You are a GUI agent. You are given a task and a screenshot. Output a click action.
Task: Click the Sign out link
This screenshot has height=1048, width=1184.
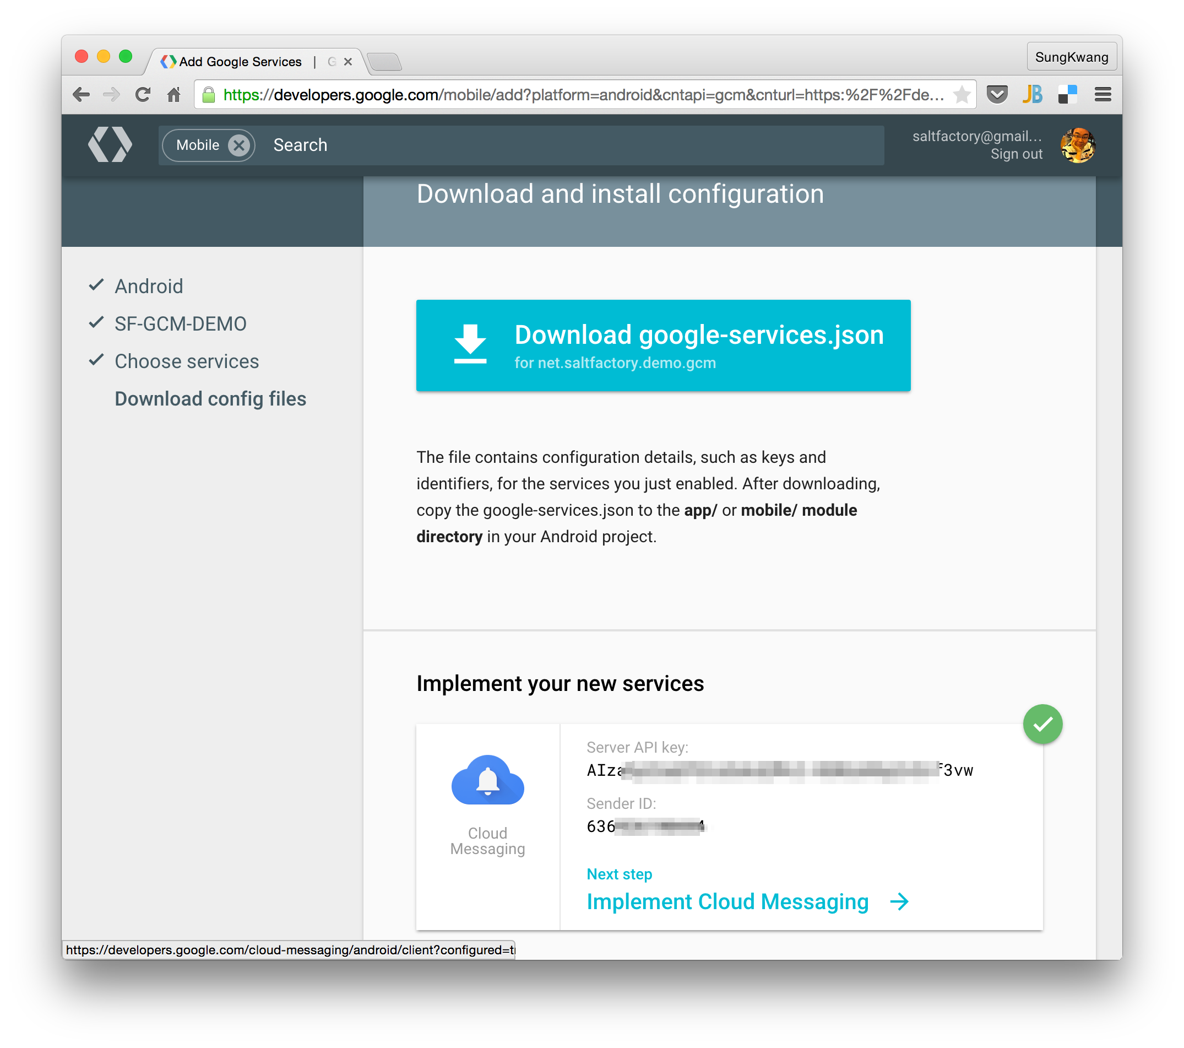1016,154
